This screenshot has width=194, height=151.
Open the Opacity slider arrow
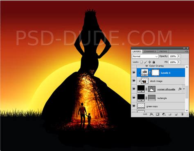click(179, 56)
